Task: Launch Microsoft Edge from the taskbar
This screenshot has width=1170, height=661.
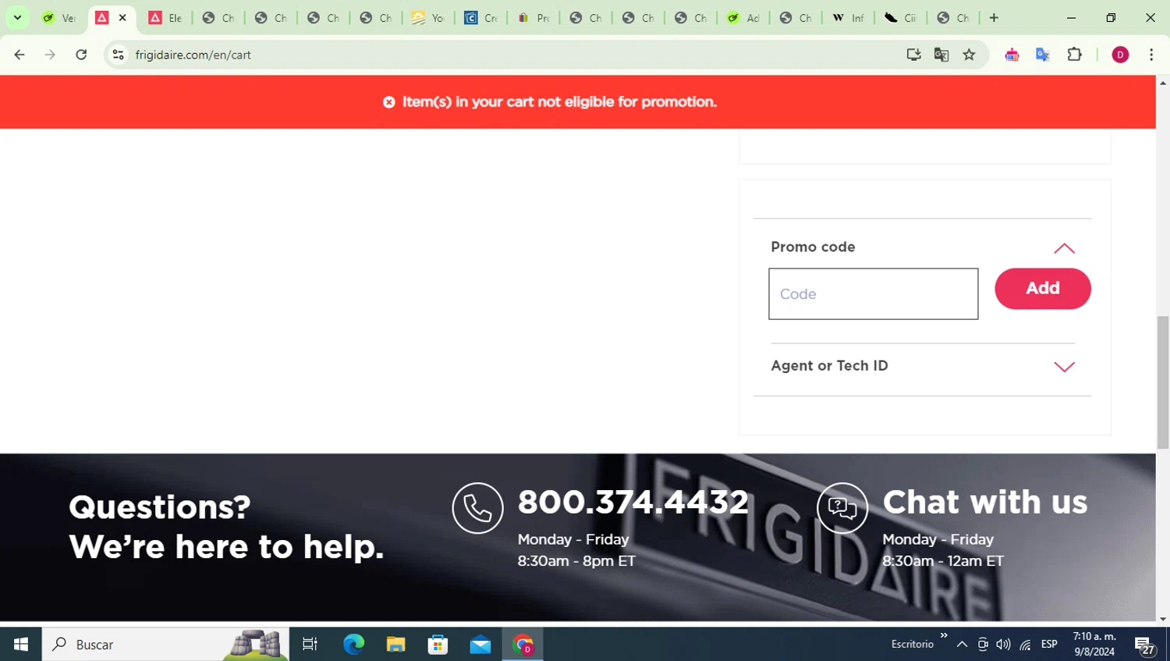Action: click(x=353, y=645)
